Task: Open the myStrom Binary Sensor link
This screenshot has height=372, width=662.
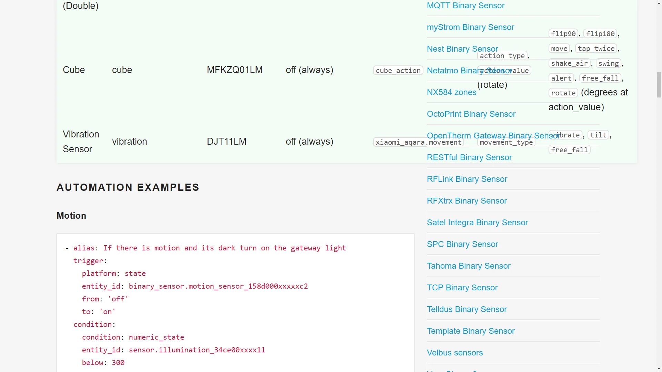Action: tap(470, 27)
